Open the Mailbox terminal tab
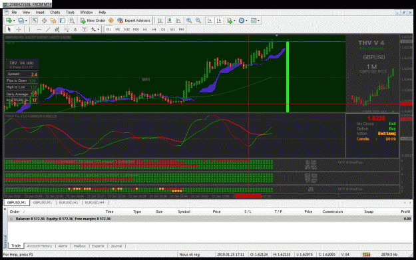The height and width of the screenshot is (260, 416). click(80, 246)
